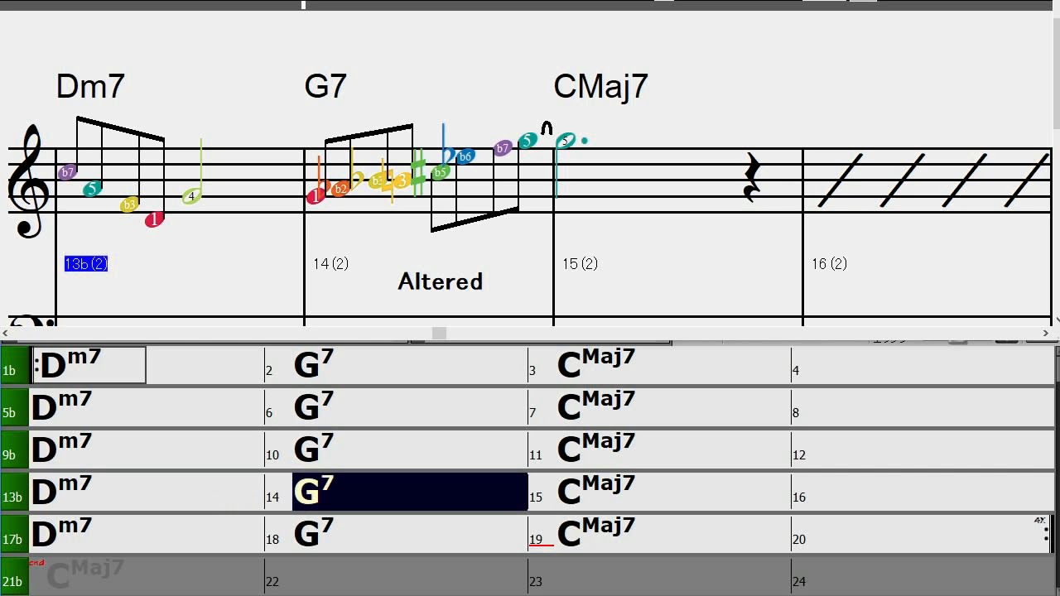The image size is (1060, 596).
Task: Select the CMaj7 chord in bar 7
Action: click(x=596, y=406)
